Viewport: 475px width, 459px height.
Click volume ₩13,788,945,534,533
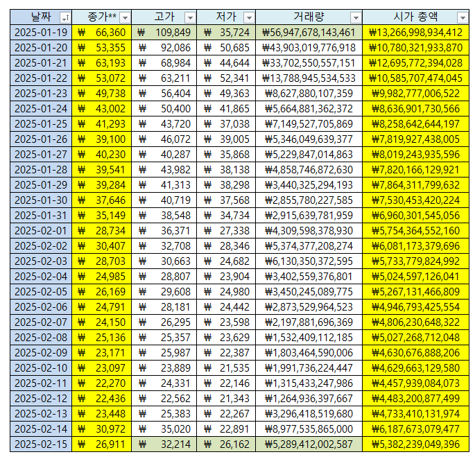pyautogui.click(x=309, y=78)
